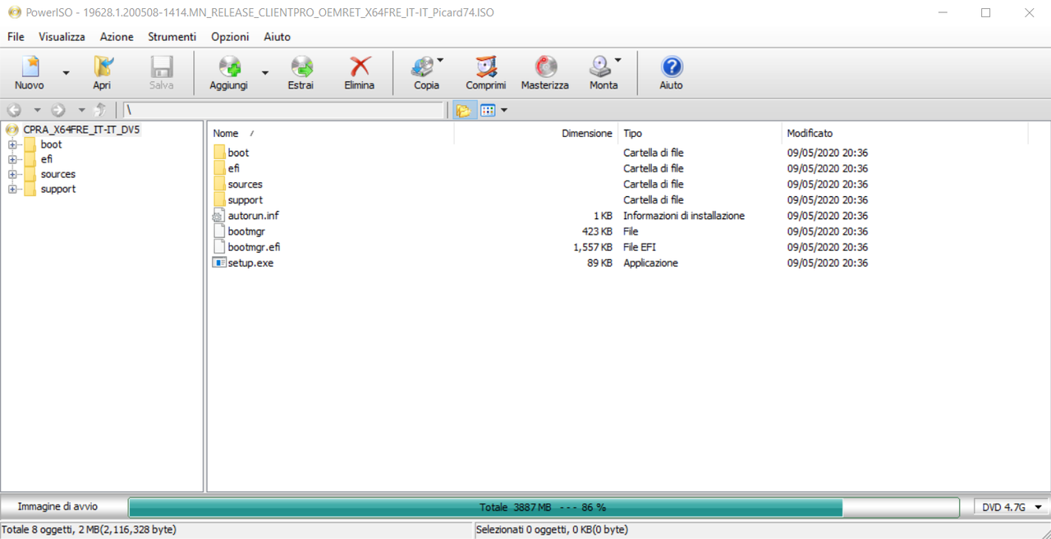Screen dimensions: 1051x539
Task: Expand the support tree node
Action: coord(12,189)
